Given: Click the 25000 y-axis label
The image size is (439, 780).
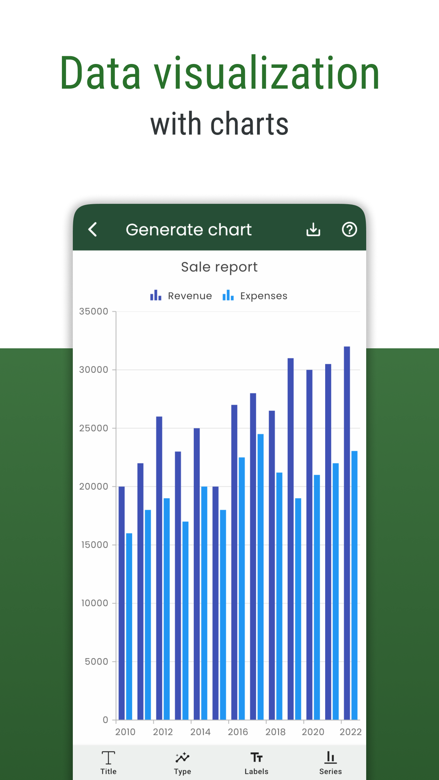Looking at the screenshot, I should tap(94, 428).
